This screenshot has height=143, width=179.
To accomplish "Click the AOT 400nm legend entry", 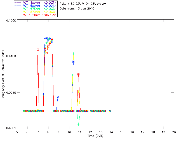I will 35,3.
